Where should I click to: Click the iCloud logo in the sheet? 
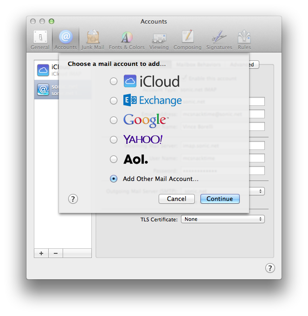point(152,81)
